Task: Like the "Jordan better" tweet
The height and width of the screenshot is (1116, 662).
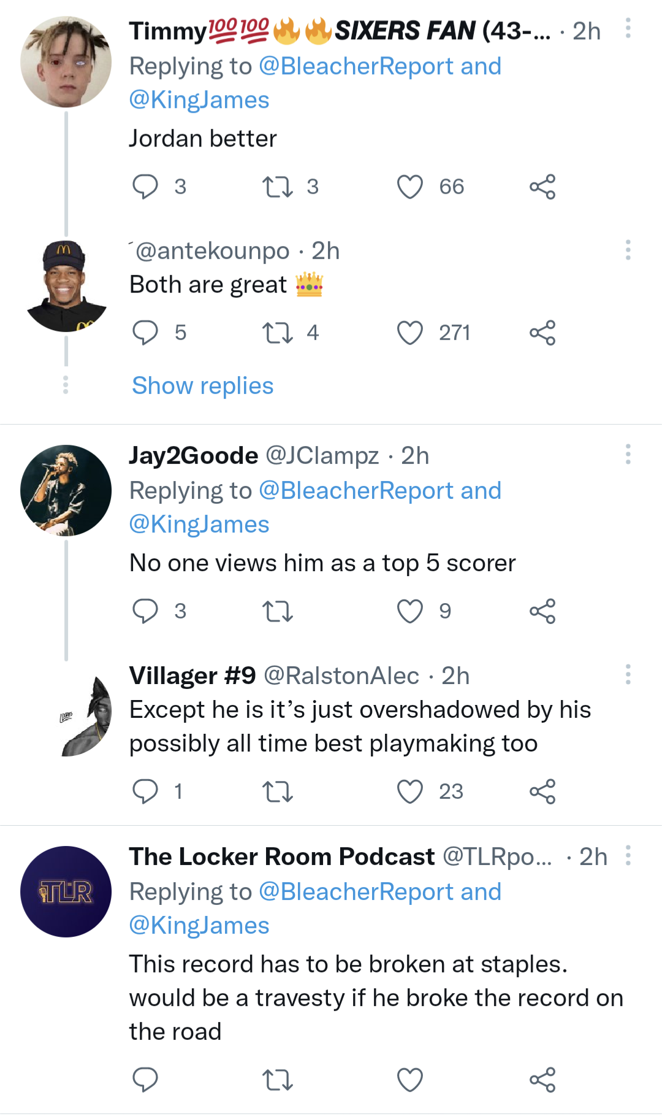Action: pyautogui.click(x=410, y=187)
